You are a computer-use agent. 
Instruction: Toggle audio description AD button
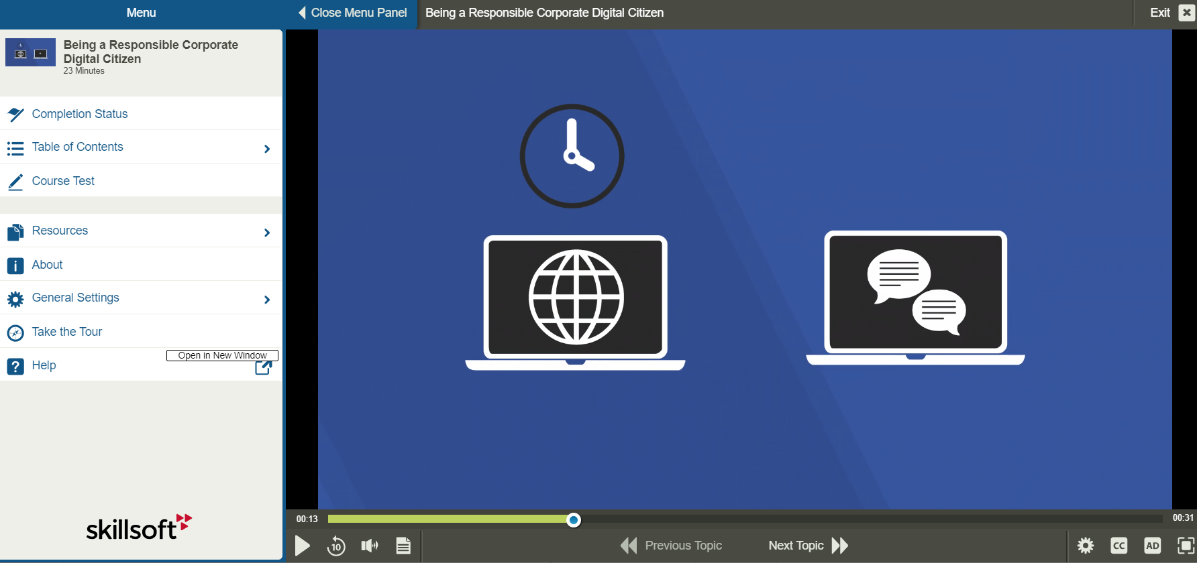[1152, 546]
